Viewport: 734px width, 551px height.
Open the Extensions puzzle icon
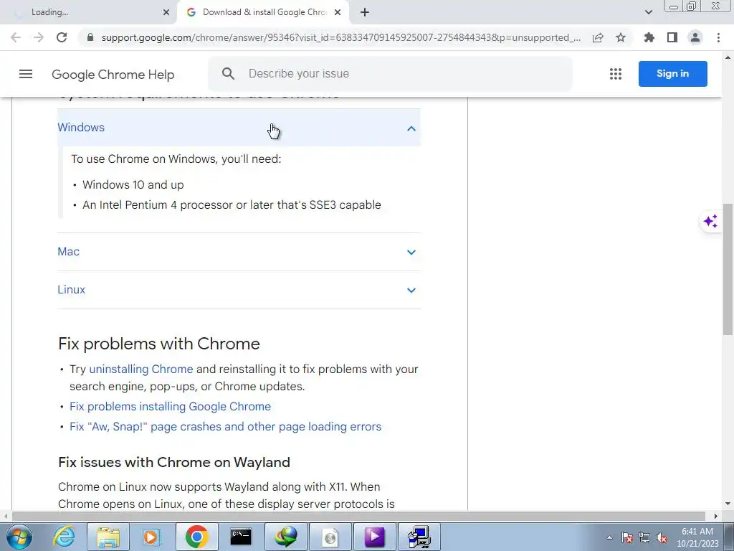pos(649,37)
